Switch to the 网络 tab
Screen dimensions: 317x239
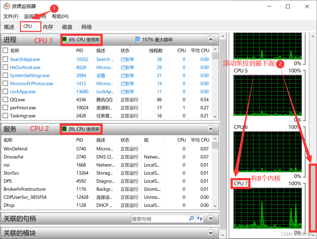tap(87, 27)
